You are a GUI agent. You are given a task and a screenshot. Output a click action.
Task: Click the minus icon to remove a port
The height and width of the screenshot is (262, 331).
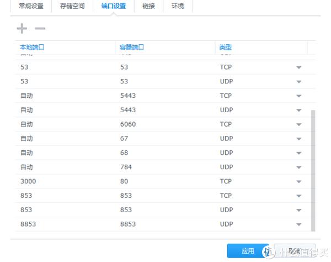40,29
